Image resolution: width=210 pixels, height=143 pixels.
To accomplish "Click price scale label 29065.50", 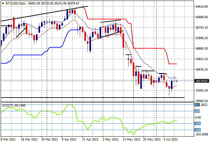I will [x=202, y=101].
